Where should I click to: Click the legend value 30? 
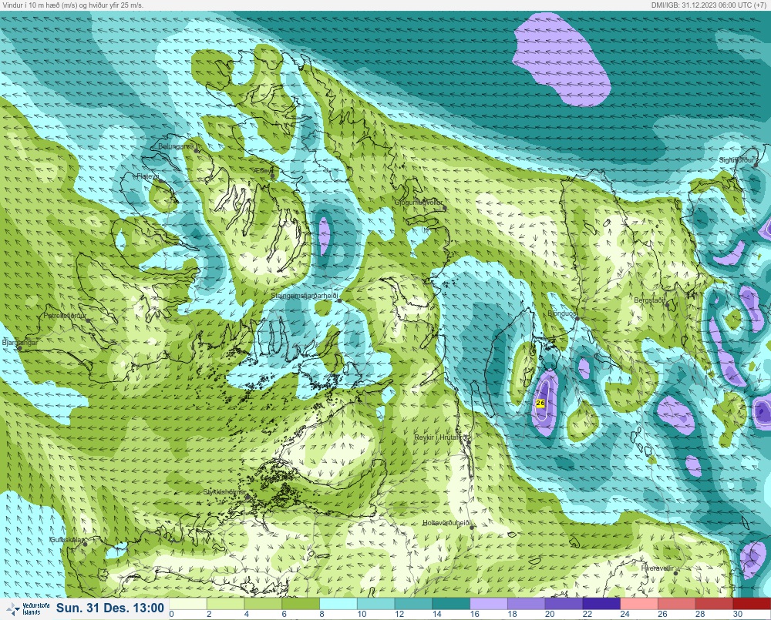pos(737,614)
